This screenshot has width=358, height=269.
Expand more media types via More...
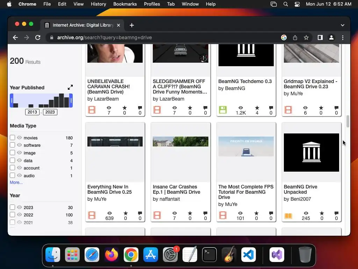tap(16, 182)
